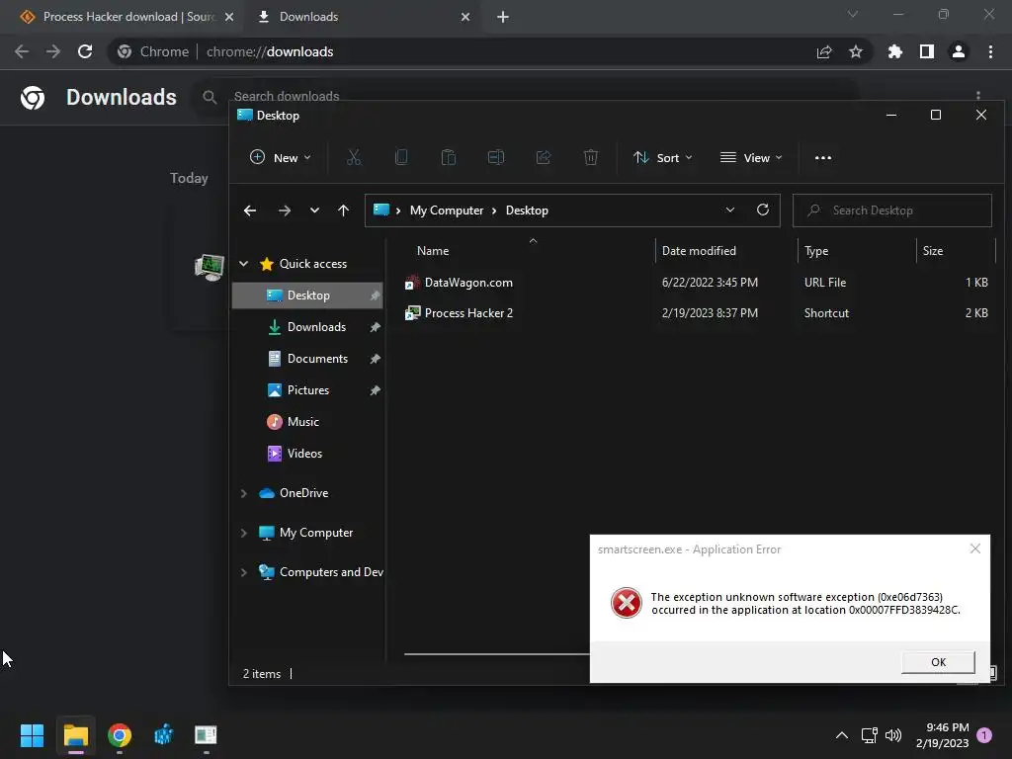
Task: Open the taskbar clock and date
Action: tap(942, 735)
